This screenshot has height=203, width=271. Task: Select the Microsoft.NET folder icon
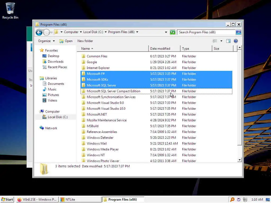point(83,114)
